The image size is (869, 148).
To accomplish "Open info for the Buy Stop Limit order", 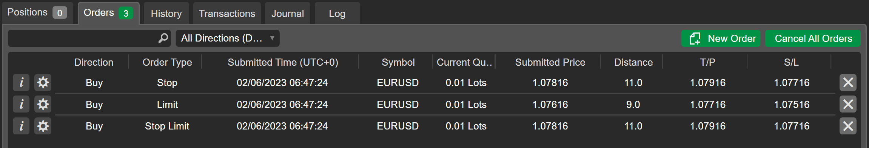I will click(x=21, y=126).
